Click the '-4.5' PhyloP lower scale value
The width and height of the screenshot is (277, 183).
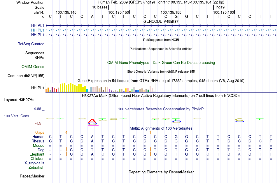[x=38, y=123]
